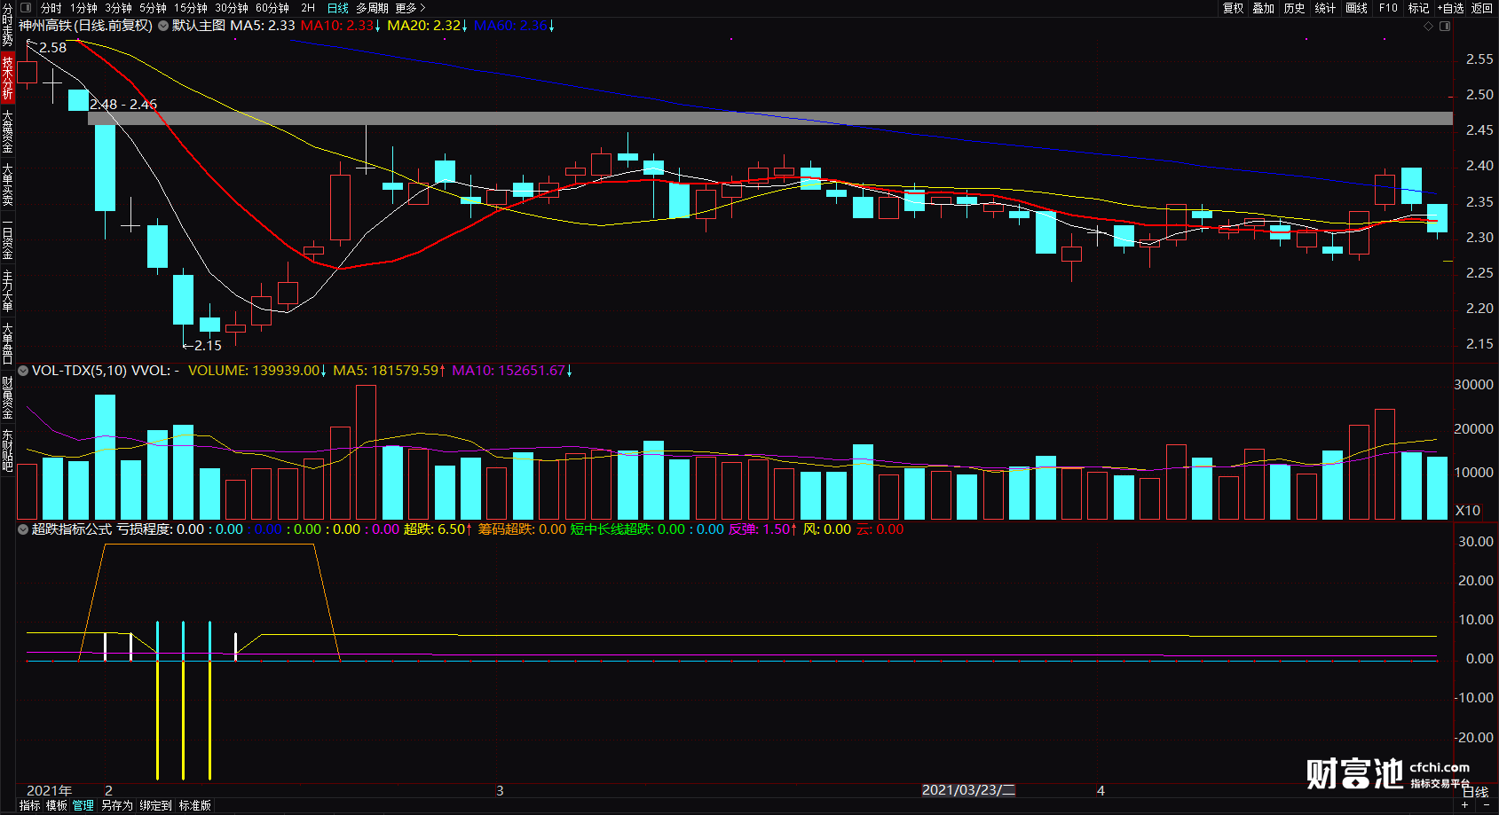The height and width of the screenshot is (815, 1499).
Task: Switch to the 分时 period tab
Action: pos(51,8)
